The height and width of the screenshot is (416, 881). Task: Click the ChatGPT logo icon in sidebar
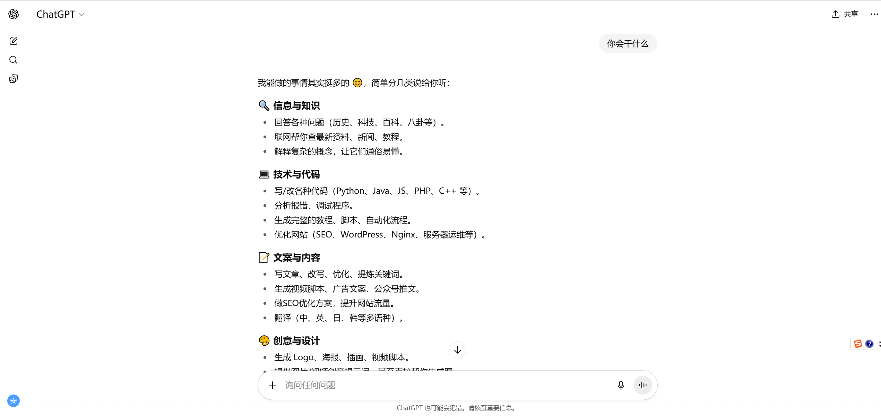[x=14, y=14]
